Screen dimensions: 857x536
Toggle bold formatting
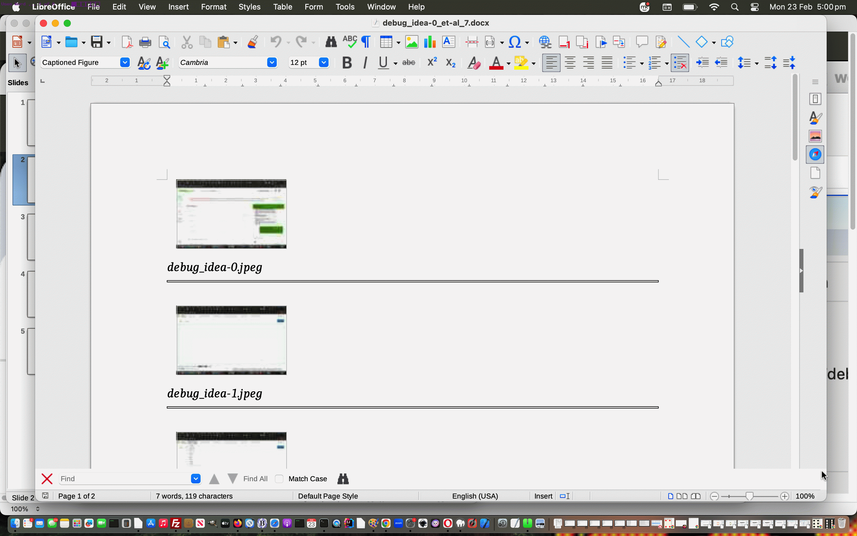click(x=347, y=63)
